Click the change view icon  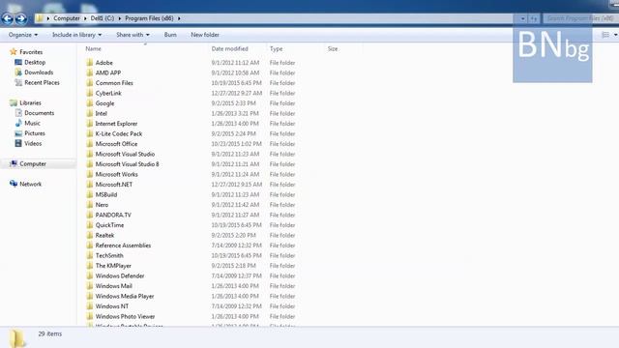tap(605, 35)
